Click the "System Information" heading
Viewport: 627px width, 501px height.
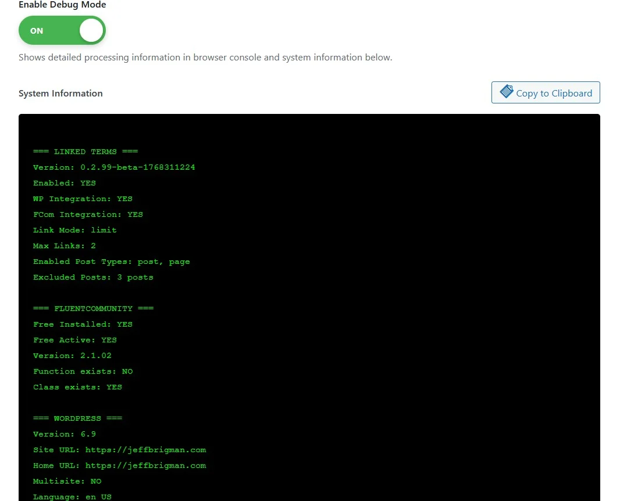pyautogui.click(x=60, y=94)
